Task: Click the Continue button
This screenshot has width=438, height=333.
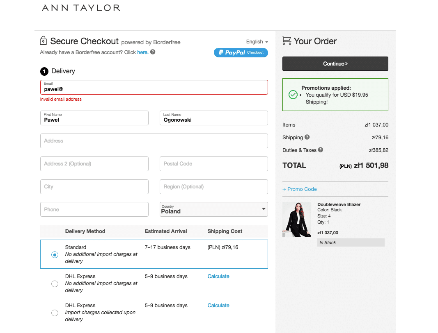Action: (335, 63)
